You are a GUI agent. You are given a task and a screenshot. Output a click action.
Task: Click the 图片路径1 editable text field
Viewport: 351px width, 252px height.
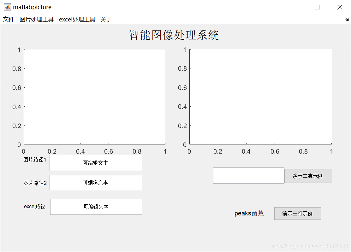pyautogui.click(x=96, y=163)
